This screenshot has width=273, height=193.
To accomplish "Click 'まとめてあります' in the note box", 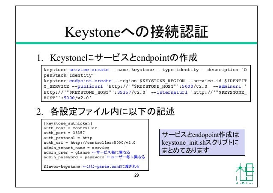I will 185,150.
